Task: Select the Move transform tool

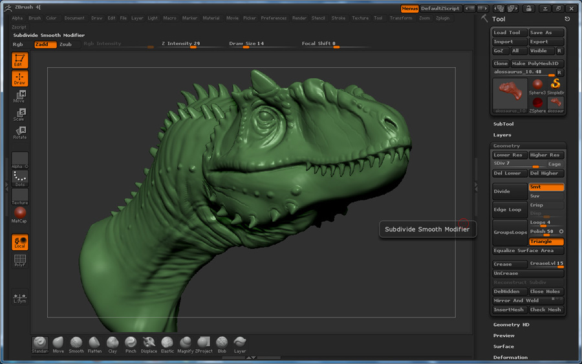Action: coord(19,96)
